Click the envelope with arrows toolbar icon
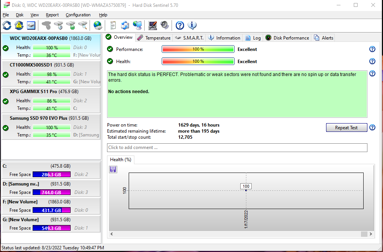The width and height of the screenshot is (383, 252). (125, 25)
